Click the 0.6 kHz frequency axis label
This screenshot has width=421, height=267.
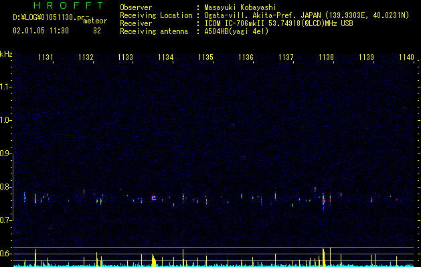[5, 254]
